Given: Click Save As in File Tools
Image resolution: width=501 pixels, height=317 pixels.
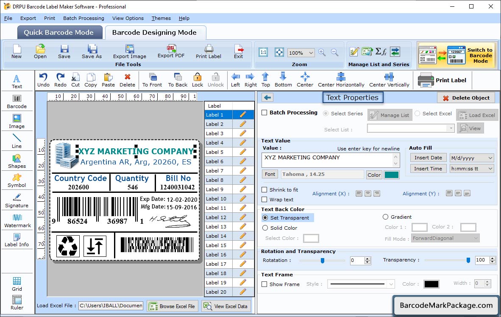Looking at the screenshot, I should click(x=92, y=52).
